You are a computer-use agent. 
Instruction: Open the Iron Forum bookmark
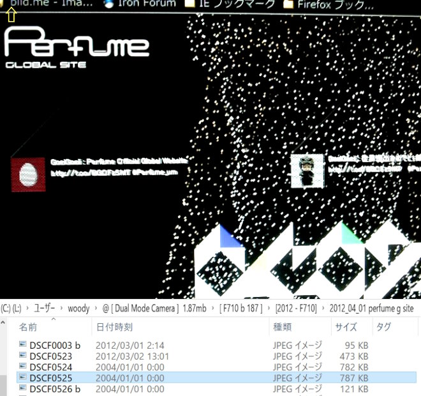pos(140,3)
